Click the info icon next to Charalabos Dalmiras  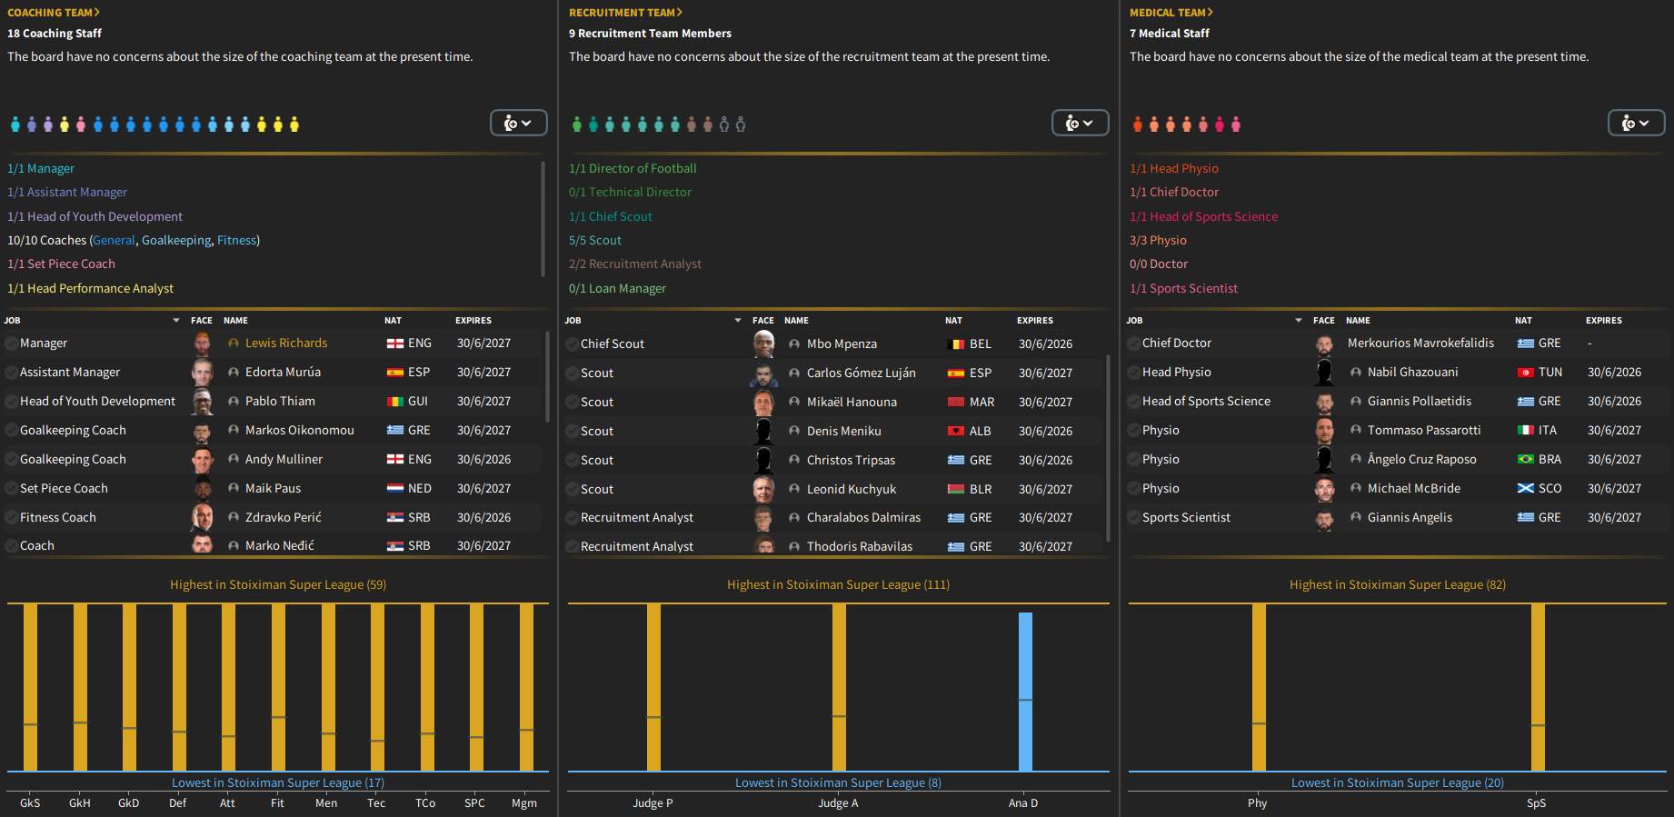coord(794,518)
